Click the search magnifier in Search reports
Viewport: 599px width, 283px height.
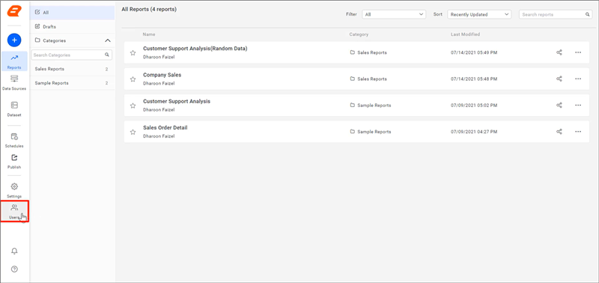[x=588, y=14]
